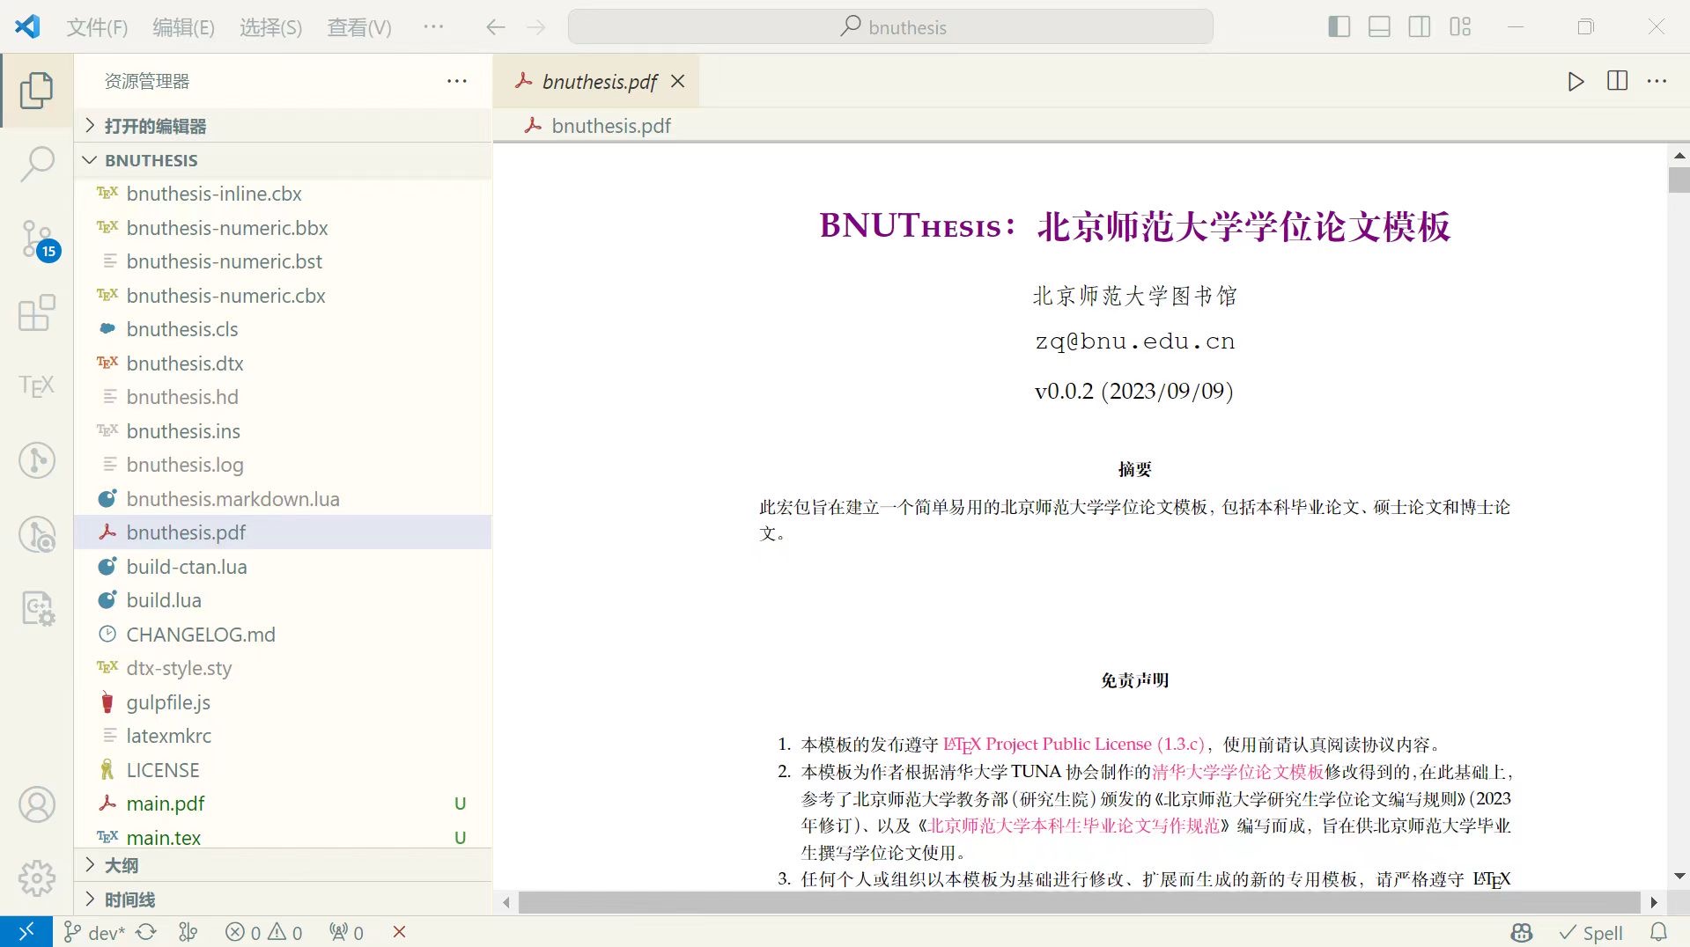Open latexmkrc file
The height and width of the screenshot is (947, 1690).
[x=283, y=736]
